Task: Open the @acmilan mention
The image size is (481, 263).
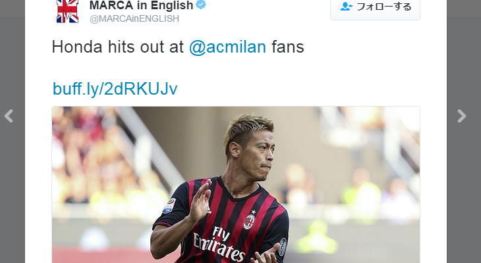Action: (x=227, y=47)
